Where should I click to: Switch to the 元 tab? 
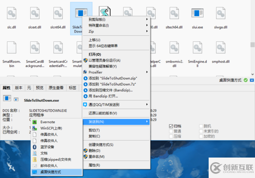[29, 88]
